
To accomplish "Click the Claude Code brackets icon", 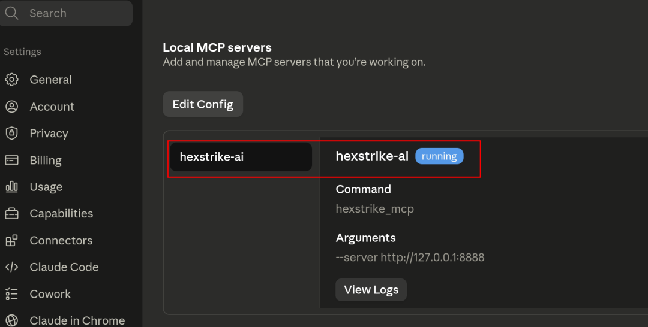I will click(11, 267).
